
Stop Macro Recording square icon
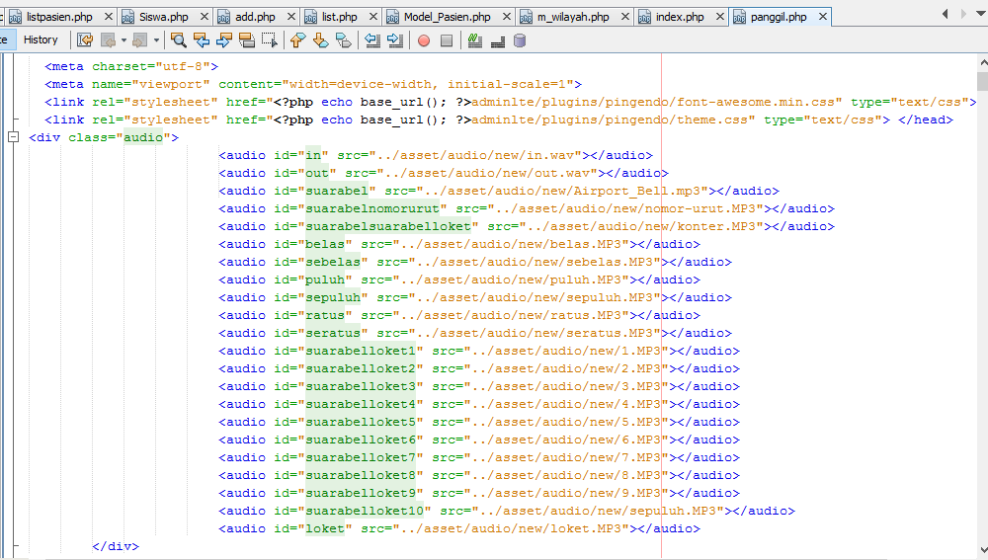pyautogui.click(x=447, y=40)
